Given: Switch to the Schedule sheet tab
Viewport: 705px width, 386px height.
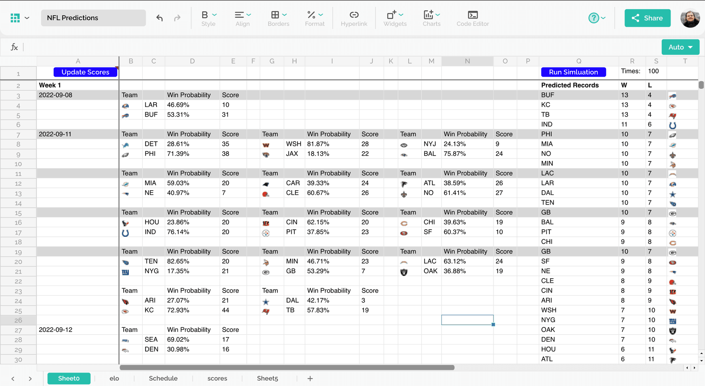Looking at the screenshot, I should [x=163, y=378].
